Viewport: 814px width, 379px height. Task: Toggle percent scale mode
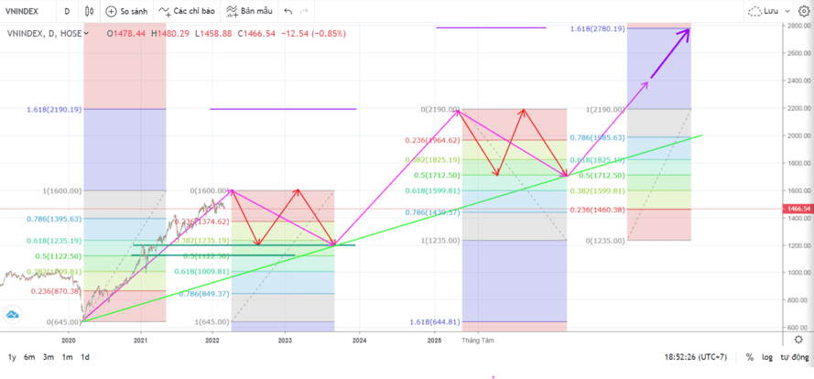749,357
